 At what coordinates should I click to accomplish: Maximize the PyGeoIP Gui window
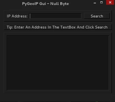click(101, 2)
